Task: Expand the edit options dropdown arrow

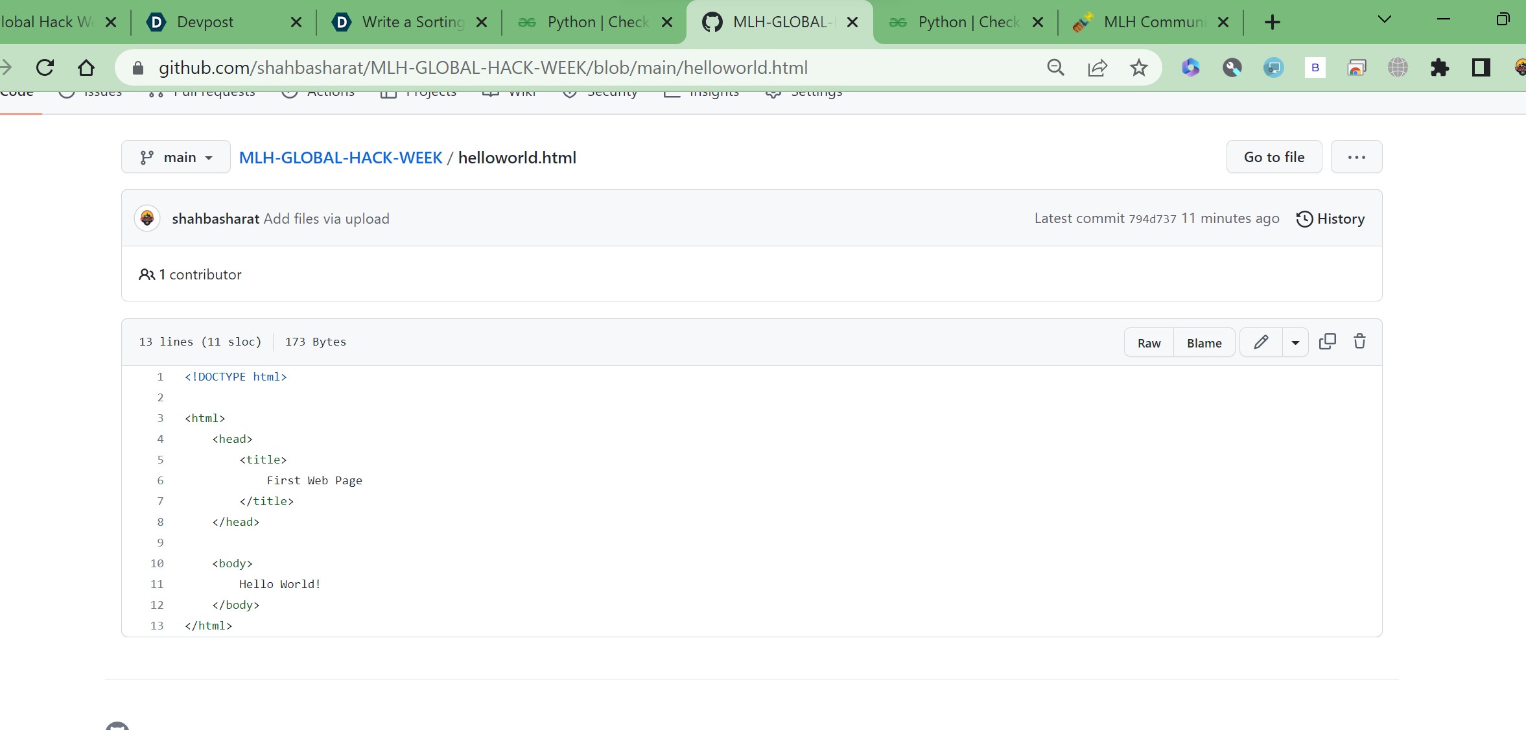Action: coord(1295,342)
